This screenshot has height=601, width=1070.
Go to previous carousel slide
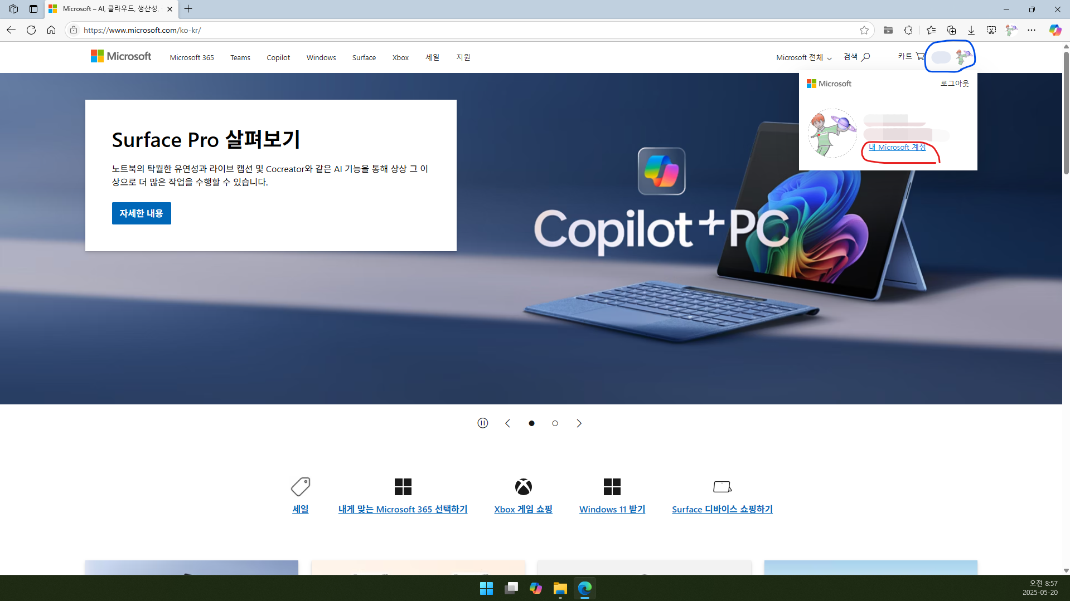[507, 423]
